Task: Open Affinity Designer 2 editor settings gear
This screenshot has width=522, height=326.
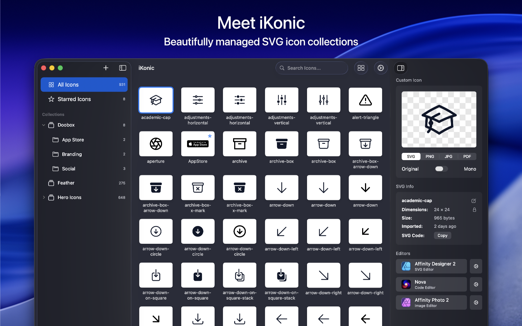Action: pos(476,266)
